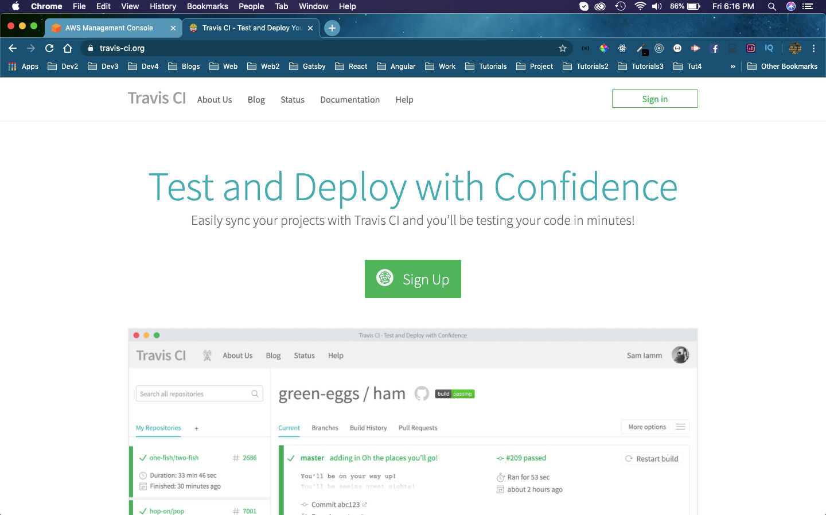Open the concentric circles extension icon

pos(659,48)
